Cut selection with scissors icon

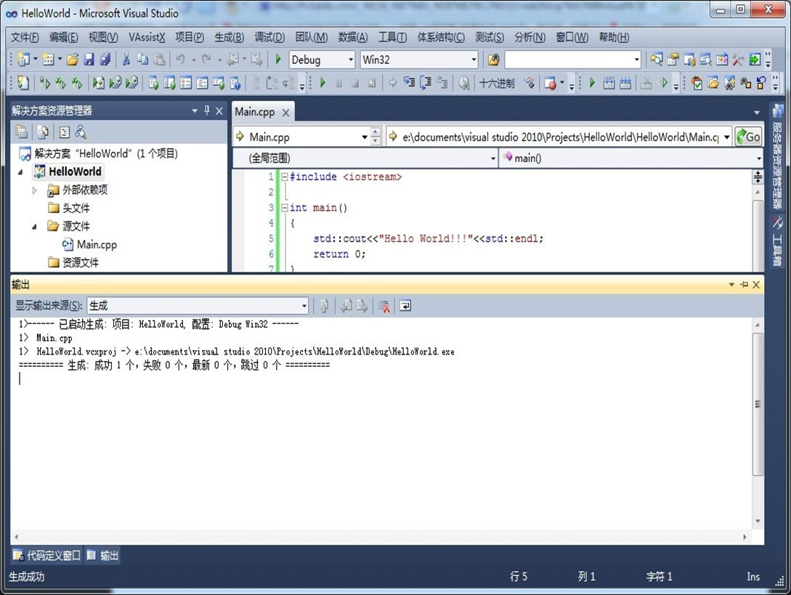[x=126, y=60]
